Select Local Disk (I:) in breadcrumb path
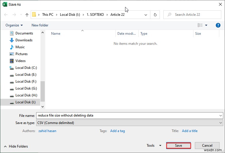The width and height of the screenshot is (225, 153). [70, 15]
